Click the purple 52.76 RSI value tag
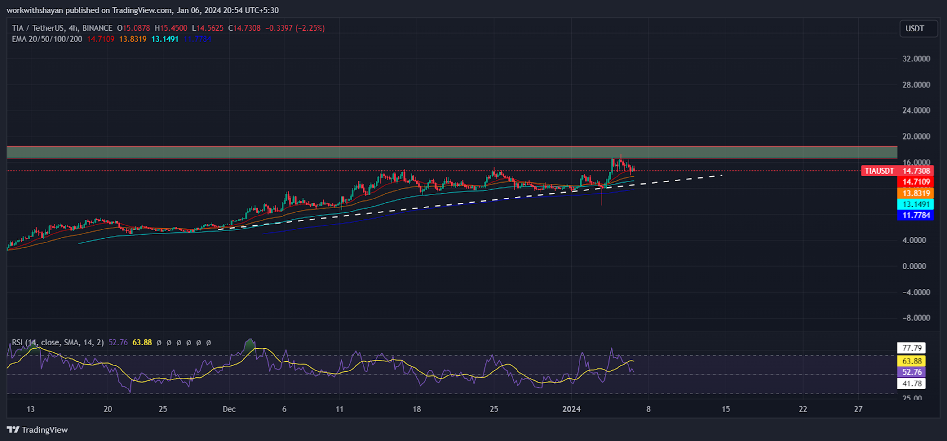This screenshot has width=947, height=441. tap(911, 372)
